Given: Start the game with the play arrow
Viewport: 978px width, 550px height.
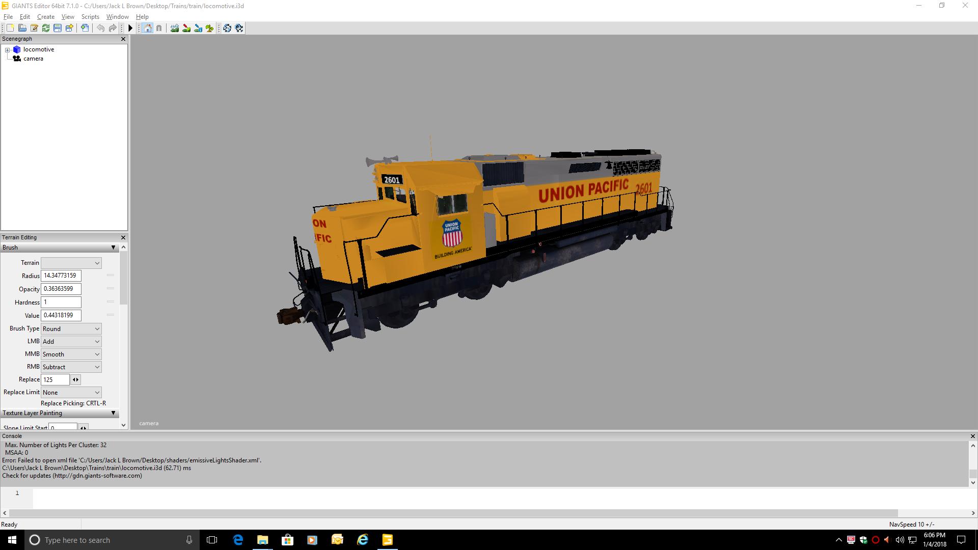Looking at the screenshot, I should coord(130,28).
